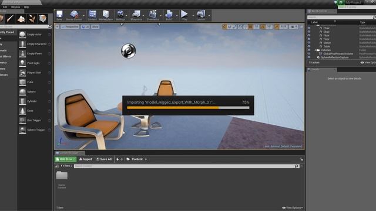Click the Add New button
The width and height of the screenshot is (376, 211).
[x=65, y=159]
